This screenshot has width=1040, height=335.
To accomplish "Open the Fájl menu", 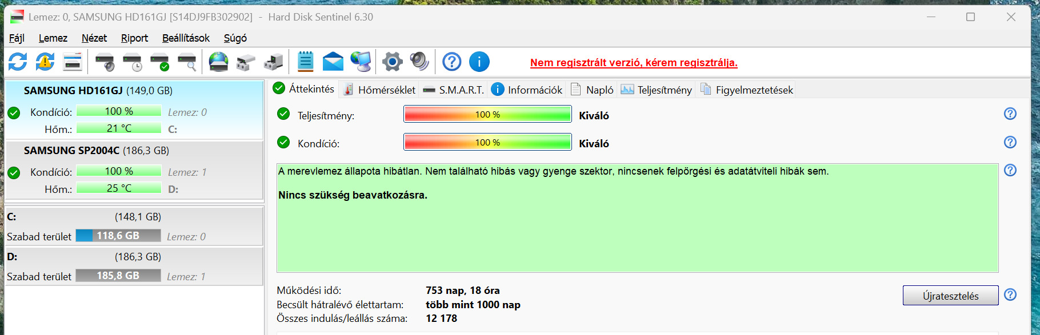I will (x=17, y=38).
